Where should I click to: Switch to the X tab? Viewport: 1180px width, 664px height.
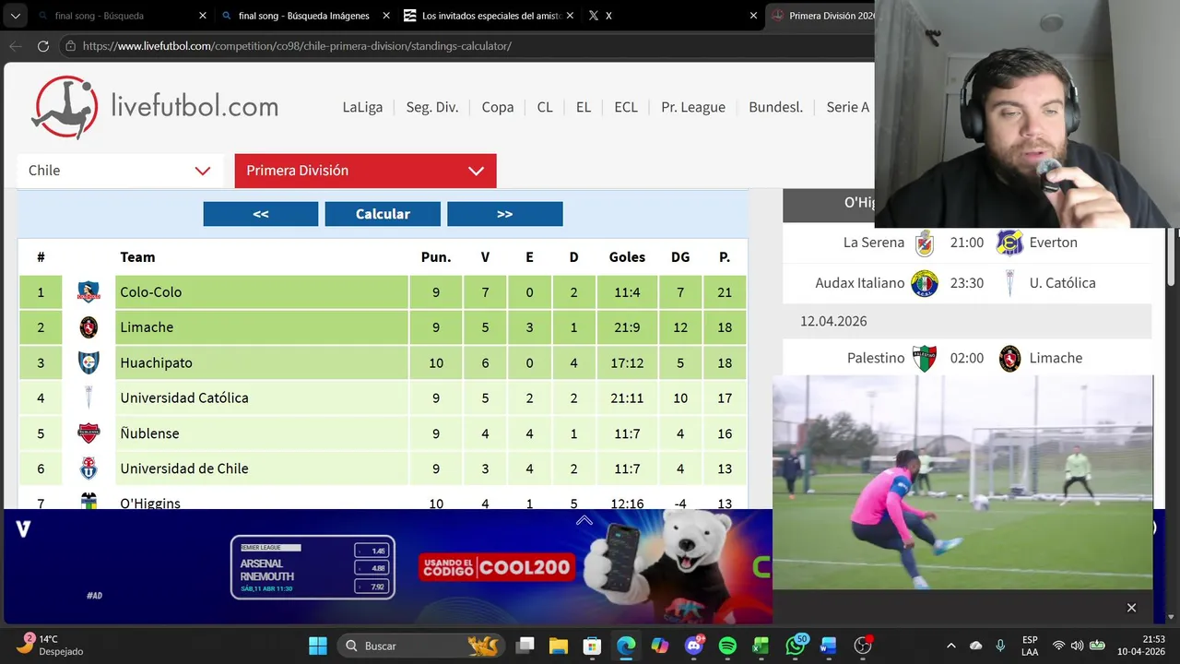(x=672, y=16)
